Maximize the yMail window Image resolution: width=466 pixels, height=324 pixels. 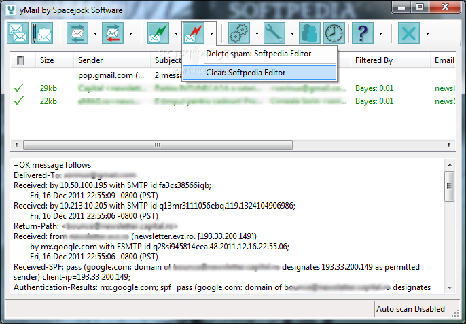point(420,7)
